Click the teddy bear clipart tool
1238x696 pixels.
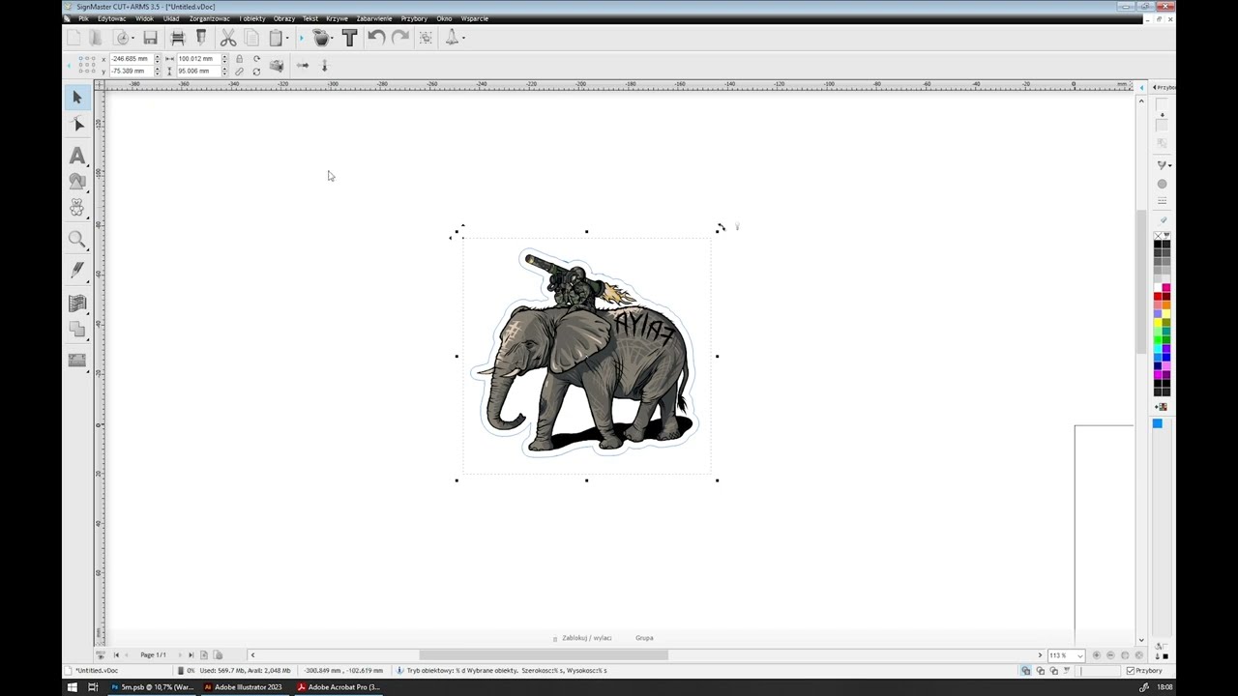tap(77, 208)
